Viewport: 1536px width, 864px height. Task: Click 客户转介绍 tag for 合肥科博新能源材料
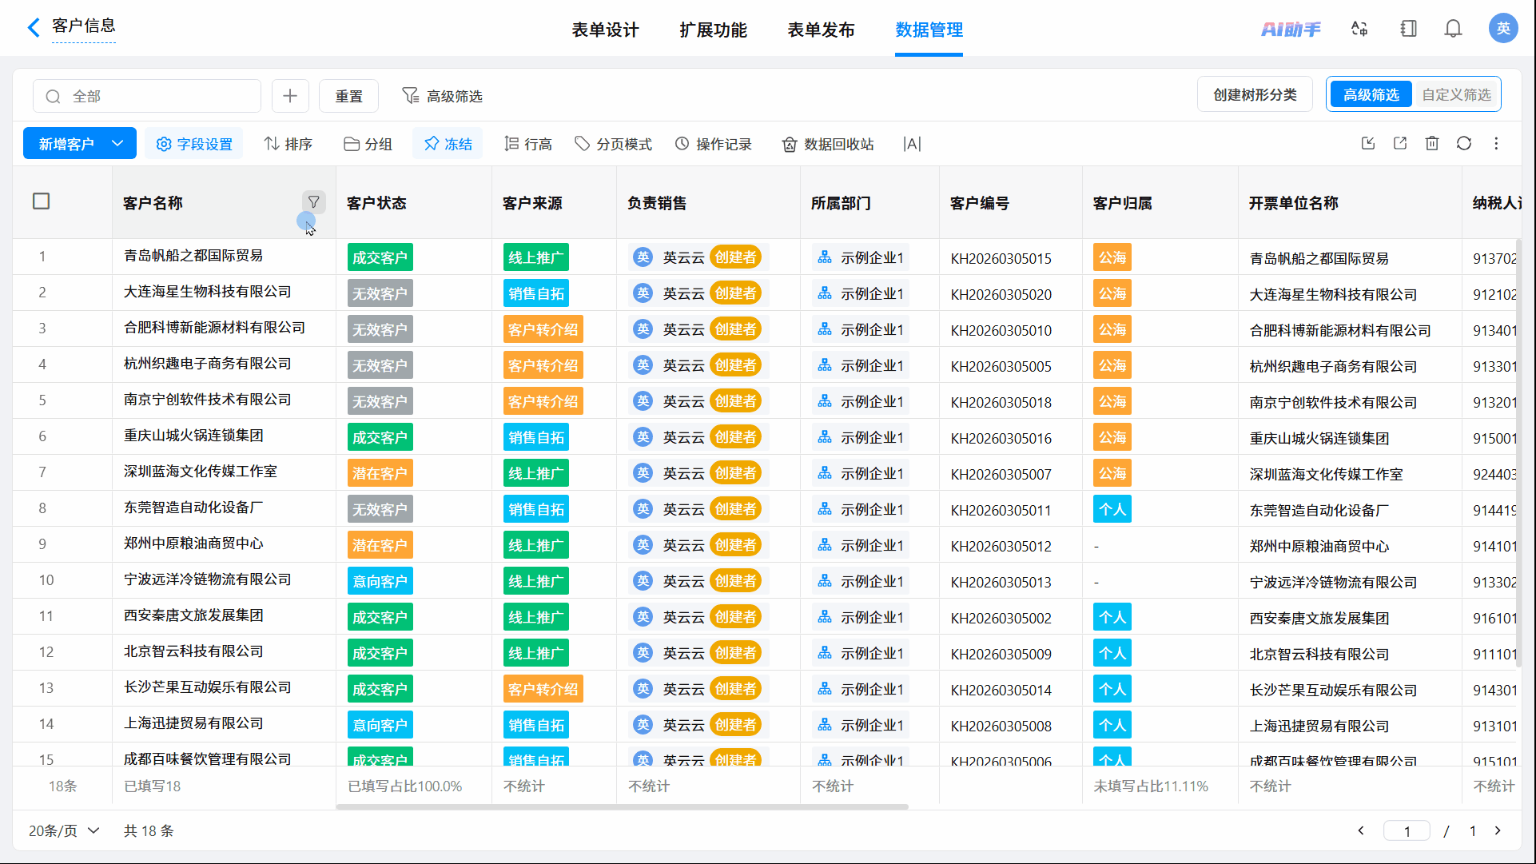click(x=543, y=329)
